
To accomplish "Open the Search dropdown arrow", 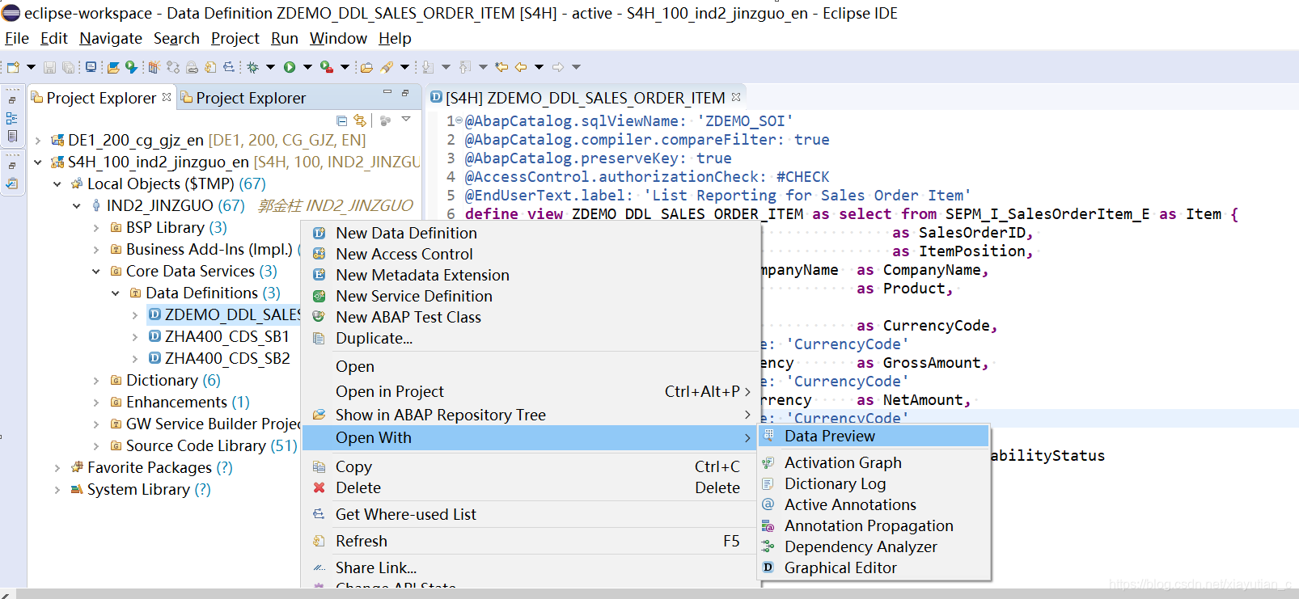I will pos(404,67).
